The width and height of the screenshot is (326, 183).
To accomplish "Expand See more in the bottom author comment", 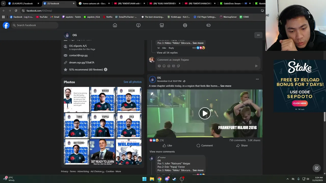I will tap(198, 170).
